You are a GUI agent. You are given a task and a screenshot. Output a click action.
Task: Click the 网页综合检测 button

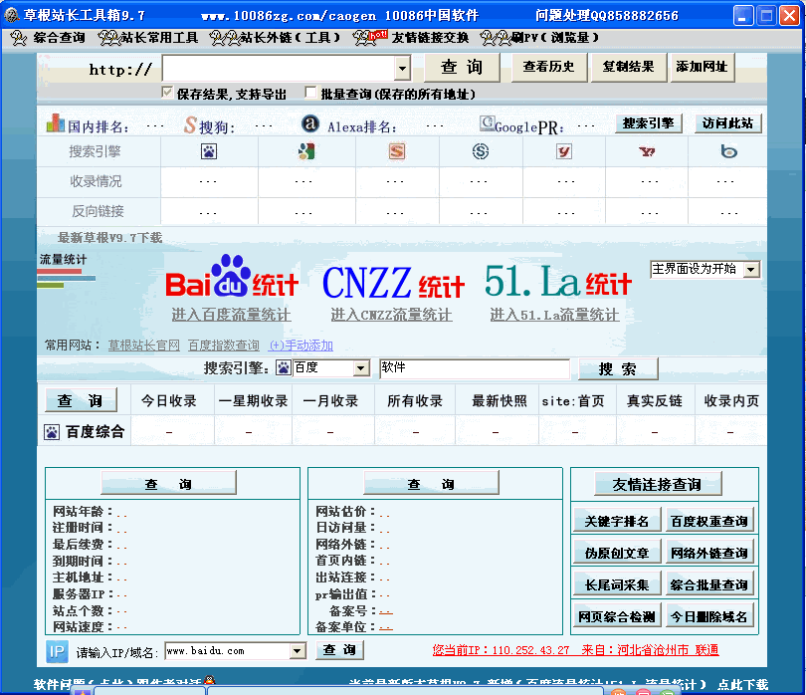point(616,616)
